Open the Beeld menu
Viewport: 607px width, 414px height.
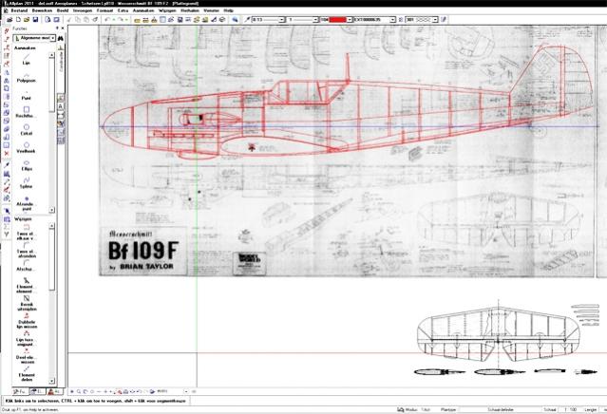pyautogui.click(x=63, y=10)
